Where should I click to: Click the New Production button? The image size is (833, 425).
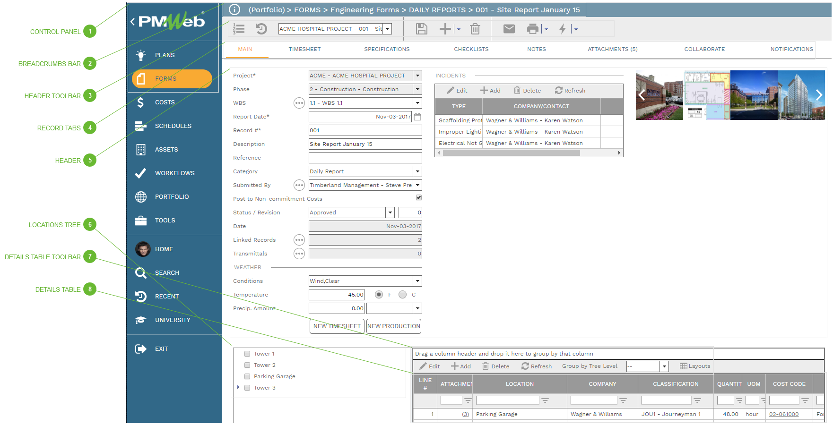[394, 326]
